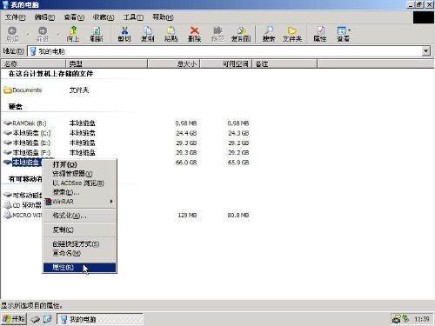Choose 资源管理器(X) in the context menu
The width and height of the screenshot is (435, 326).
pos(79,174)
